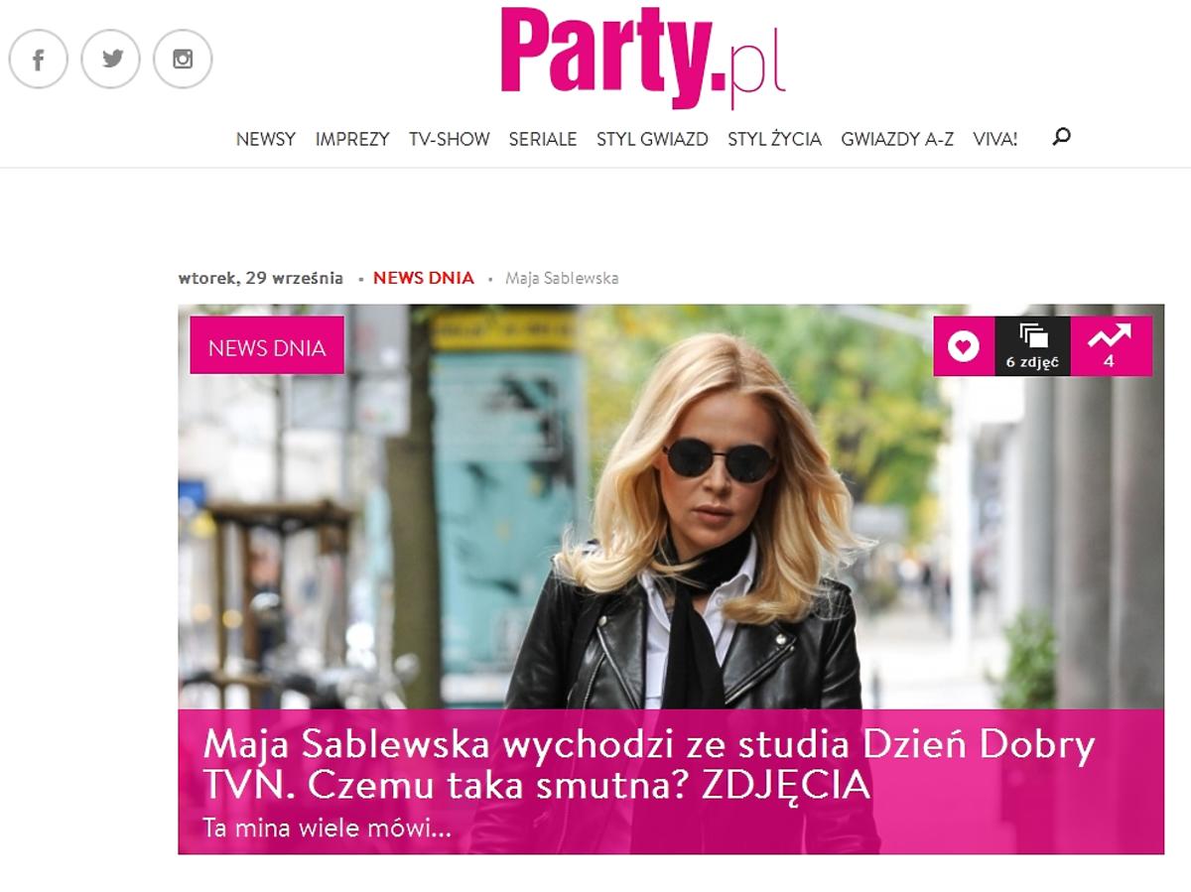This screenshot has height=892, width=1191.
Task: Open GWIAZDY A-Z listing
Action: (x=897, y=139)
